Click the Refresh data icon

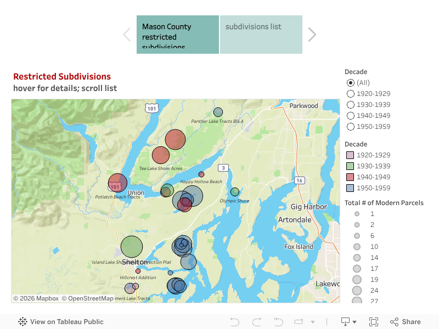[x=299, y=322]
